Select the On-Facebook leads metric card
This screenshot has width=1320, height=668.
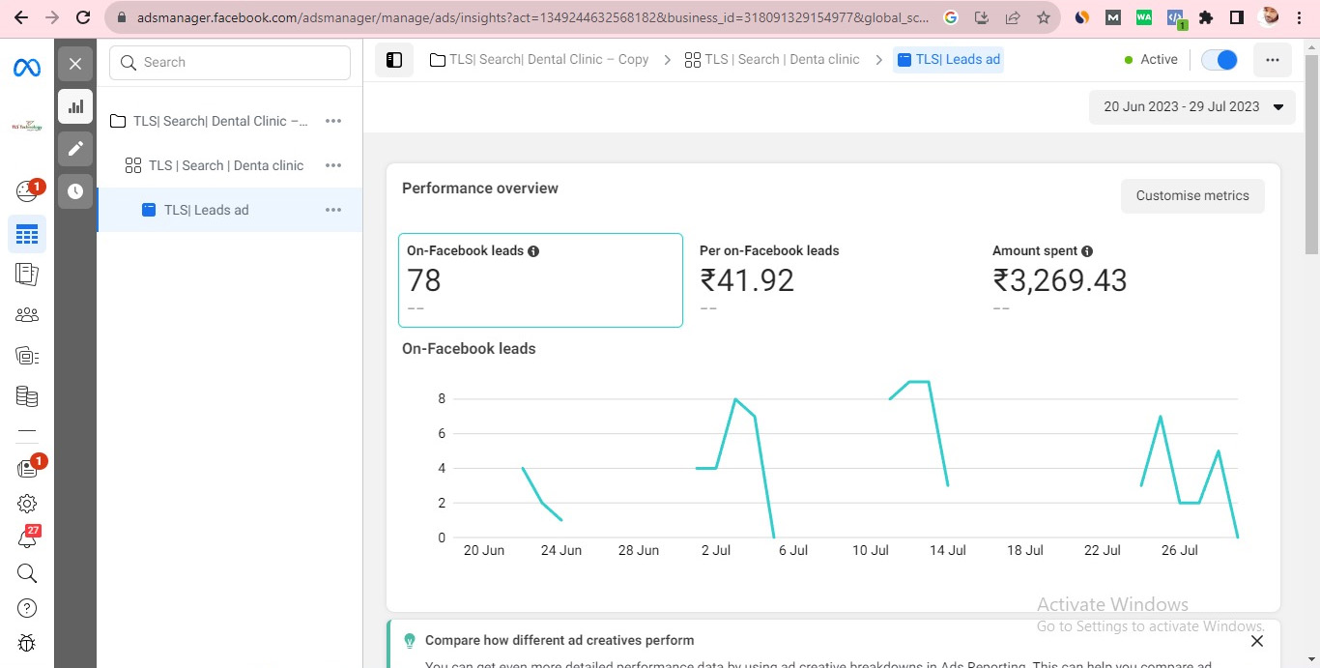[540, 280]
